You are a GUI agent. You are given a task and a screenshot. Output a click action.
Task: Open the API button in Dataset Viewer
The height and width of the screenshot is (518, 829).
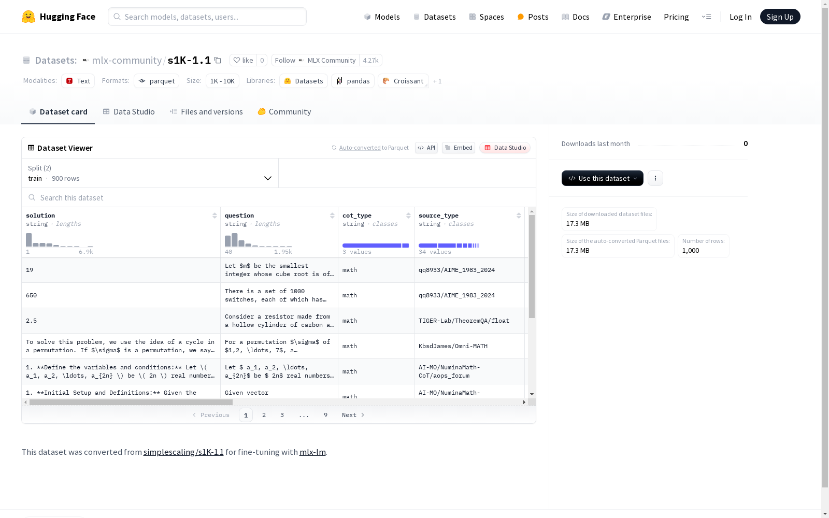[426, 148]
